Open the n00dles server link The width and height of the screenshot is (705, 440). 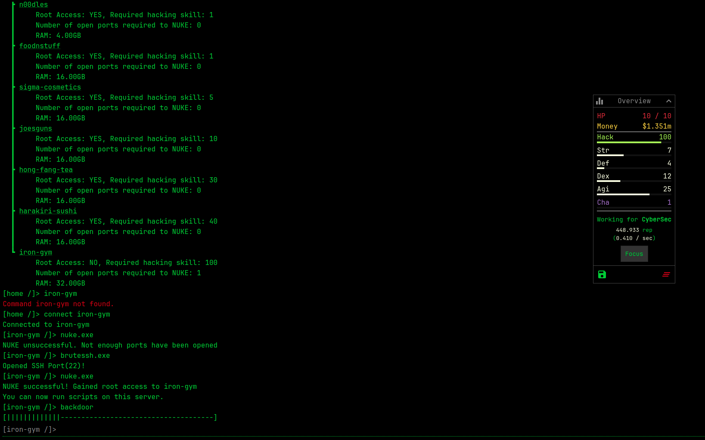pos(34,5)
